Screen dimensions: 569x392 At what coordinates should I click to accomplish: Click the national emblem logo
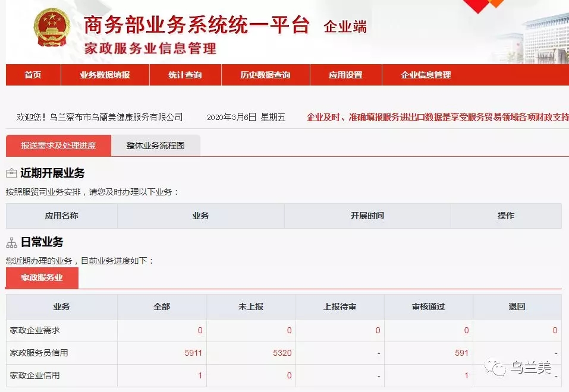tap(52, 29)
